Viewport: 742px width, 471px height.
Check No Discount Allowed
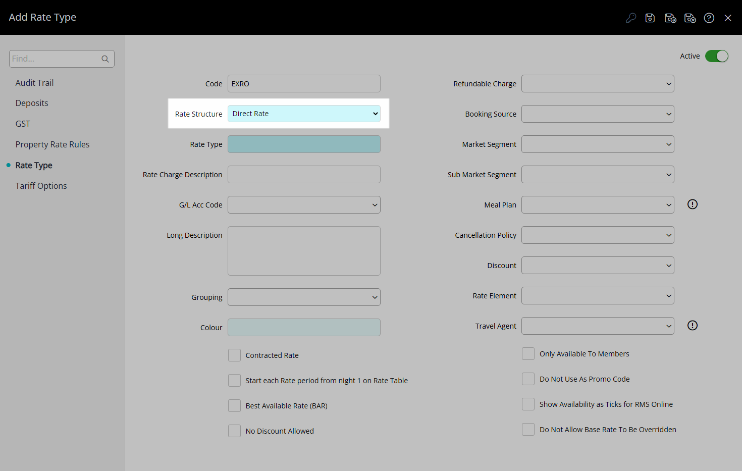pos(234,431)
